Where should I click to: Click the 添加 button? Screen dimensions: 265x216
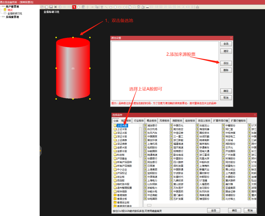[226, 63]
